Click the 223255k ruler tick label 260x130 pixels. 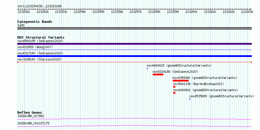[98, 12]
